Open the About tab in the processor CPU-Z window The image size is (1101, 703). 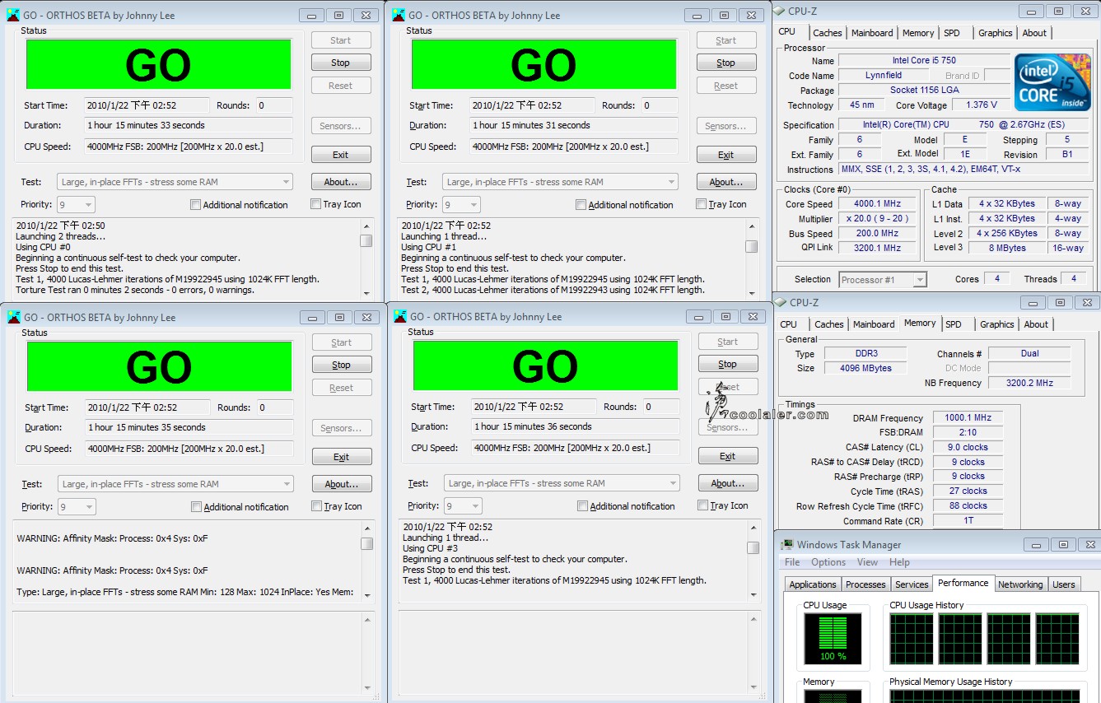pyautogui.click(x=1034, y=33)
